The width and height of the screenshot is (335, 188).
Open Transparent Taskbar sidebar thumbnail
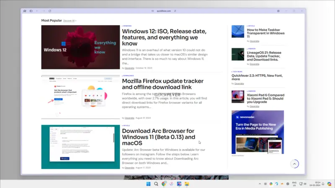[238, 31]
